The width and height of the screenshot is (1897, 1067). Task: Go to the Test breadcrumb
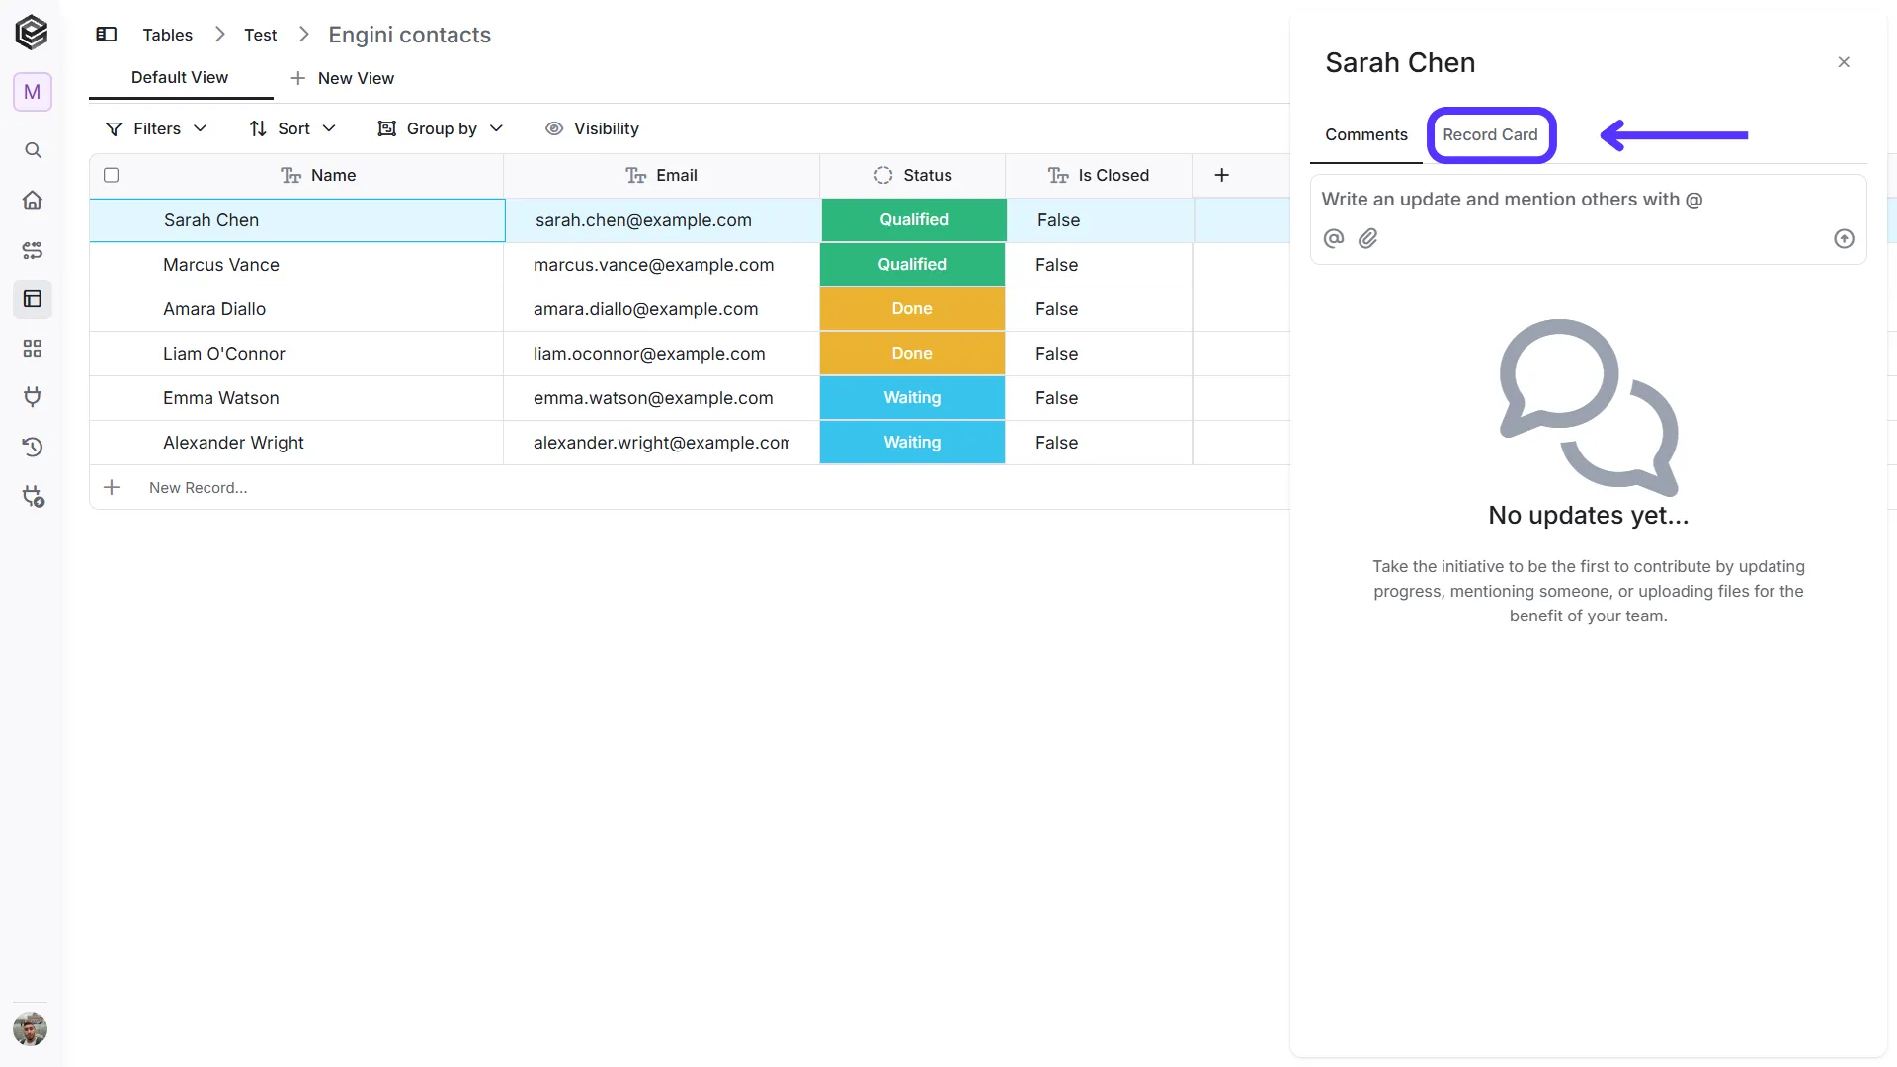click(261, 35)
